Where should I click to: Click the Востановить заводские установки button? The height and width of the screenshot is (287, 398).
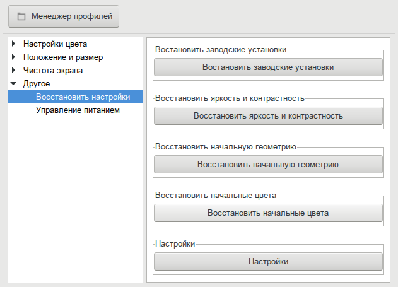pos(268,67)
